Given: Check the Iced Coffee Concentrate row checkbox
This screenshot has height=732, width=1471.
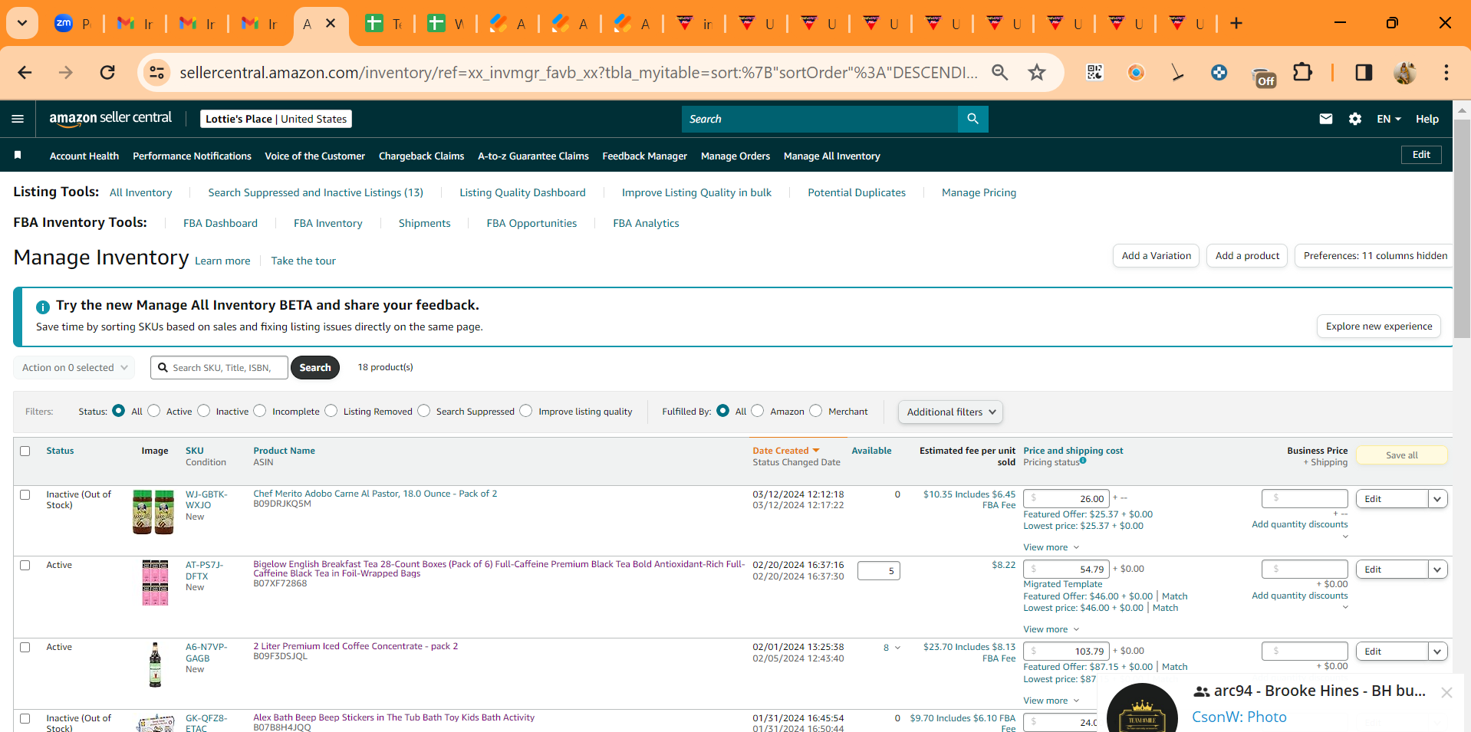Looking at the screenshot, I should pos(25,647).
